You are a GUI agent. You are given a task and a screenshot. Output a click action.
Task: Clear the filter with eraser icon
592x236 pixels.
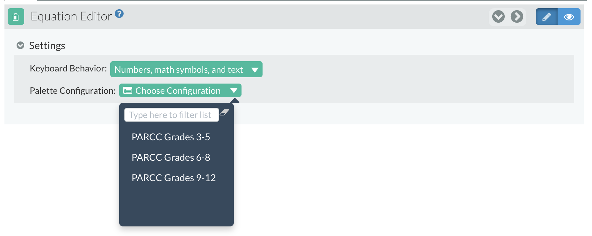(224, 112)
